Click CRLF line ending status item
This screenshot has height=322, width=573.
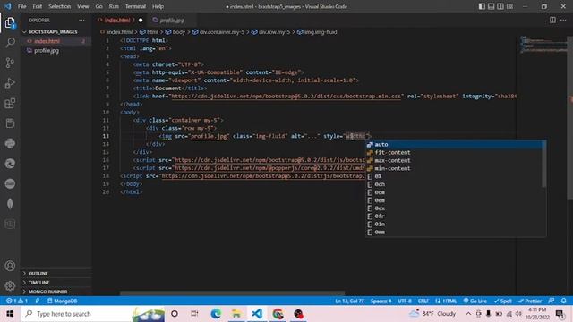[x=423, y=301]
